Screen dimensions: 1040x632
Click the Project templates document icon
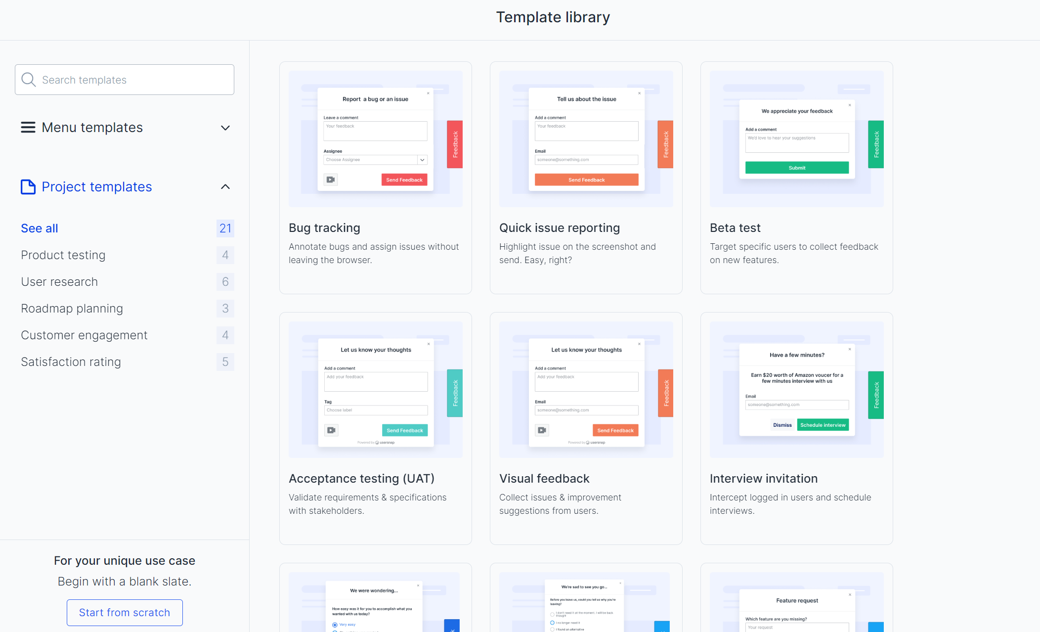click(28, 187)
